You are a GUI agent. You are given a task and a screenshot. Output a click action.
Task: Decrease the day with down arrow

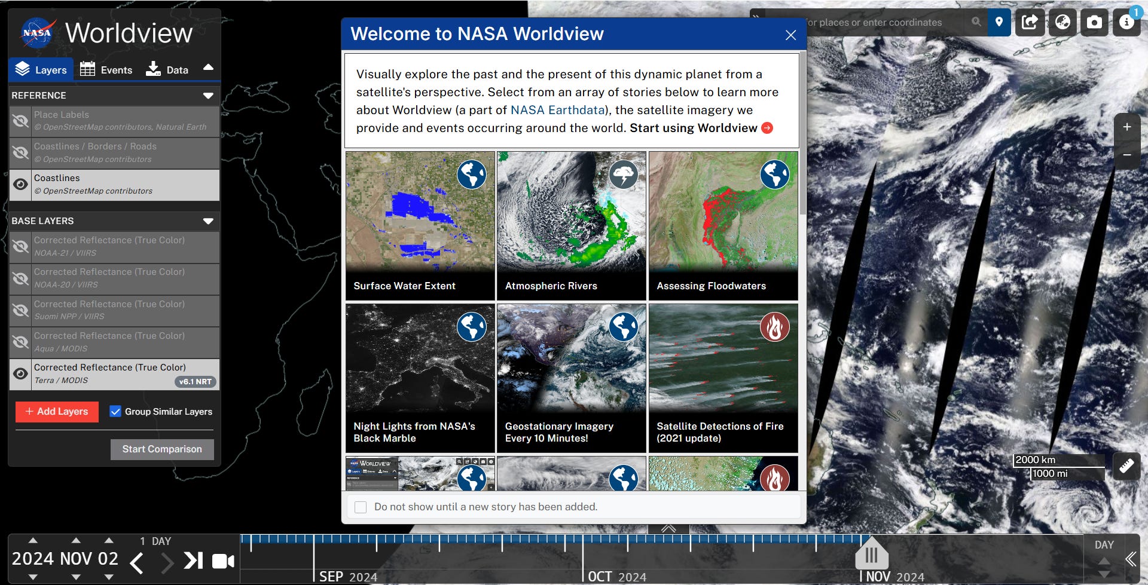(108, 577)
